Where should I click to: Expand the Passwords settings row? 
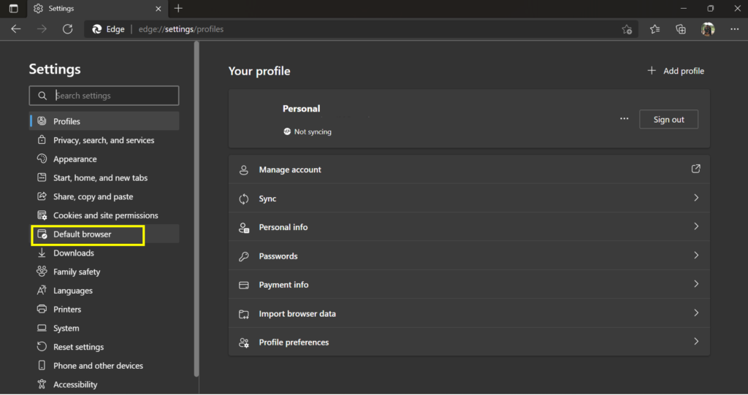[468, 256]
